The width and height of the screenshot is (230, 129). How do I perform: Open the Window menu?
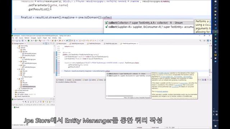tap(54, 38)
